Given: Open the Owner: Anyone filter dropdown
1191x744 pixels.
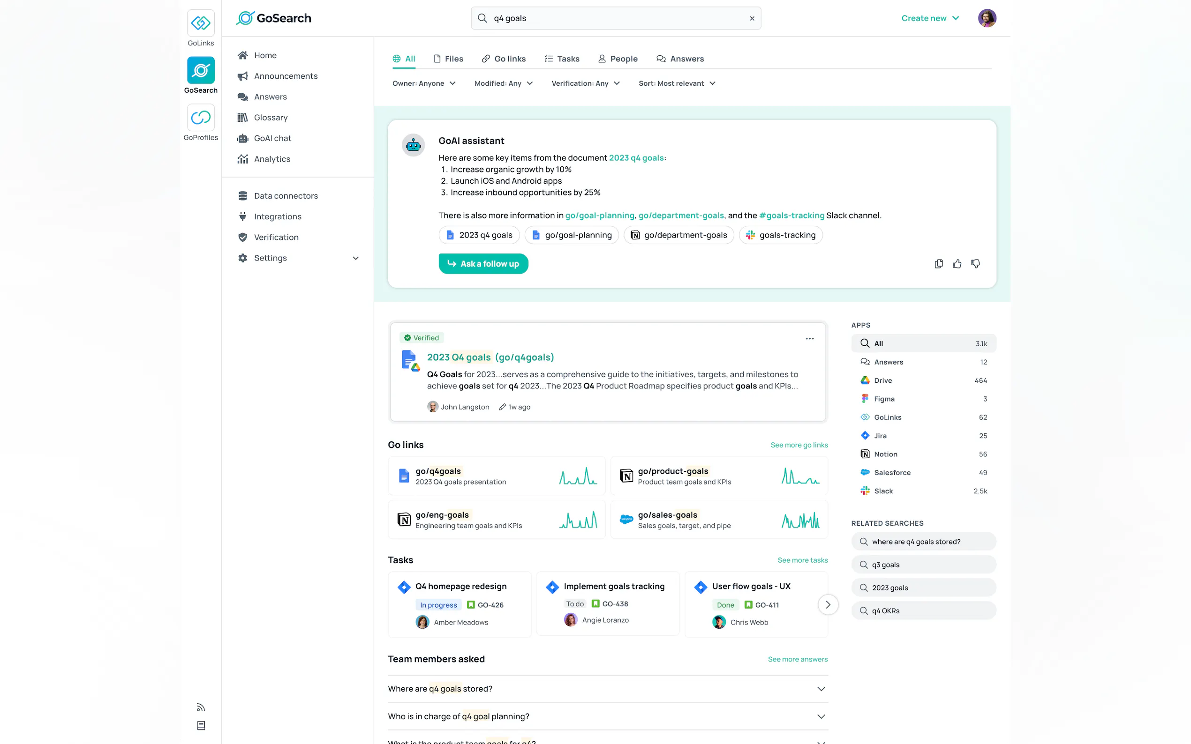Looking at the screenshot, I should [x=423, y=84].
